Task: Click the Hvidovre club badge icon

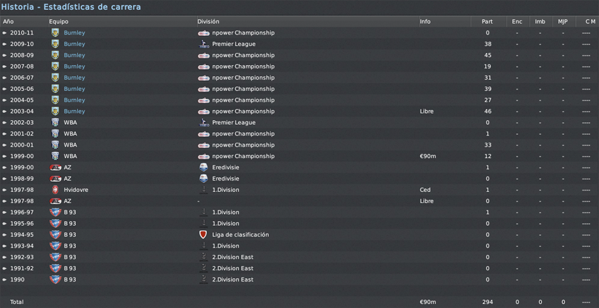Action: pyautogui.click(x=55, y=190)
